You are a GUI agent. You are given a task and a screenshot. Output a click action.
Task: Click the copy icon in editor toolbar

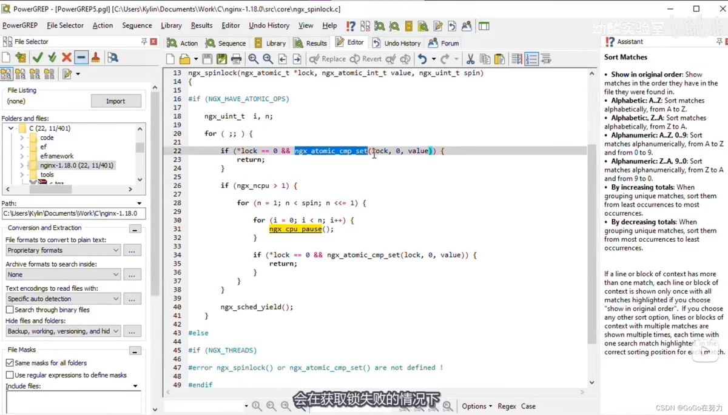click(x=485, y=59)
